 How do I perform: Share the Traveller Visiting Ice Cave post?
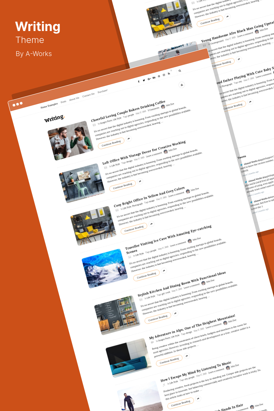pyautogui.click(x=164, y=271)
